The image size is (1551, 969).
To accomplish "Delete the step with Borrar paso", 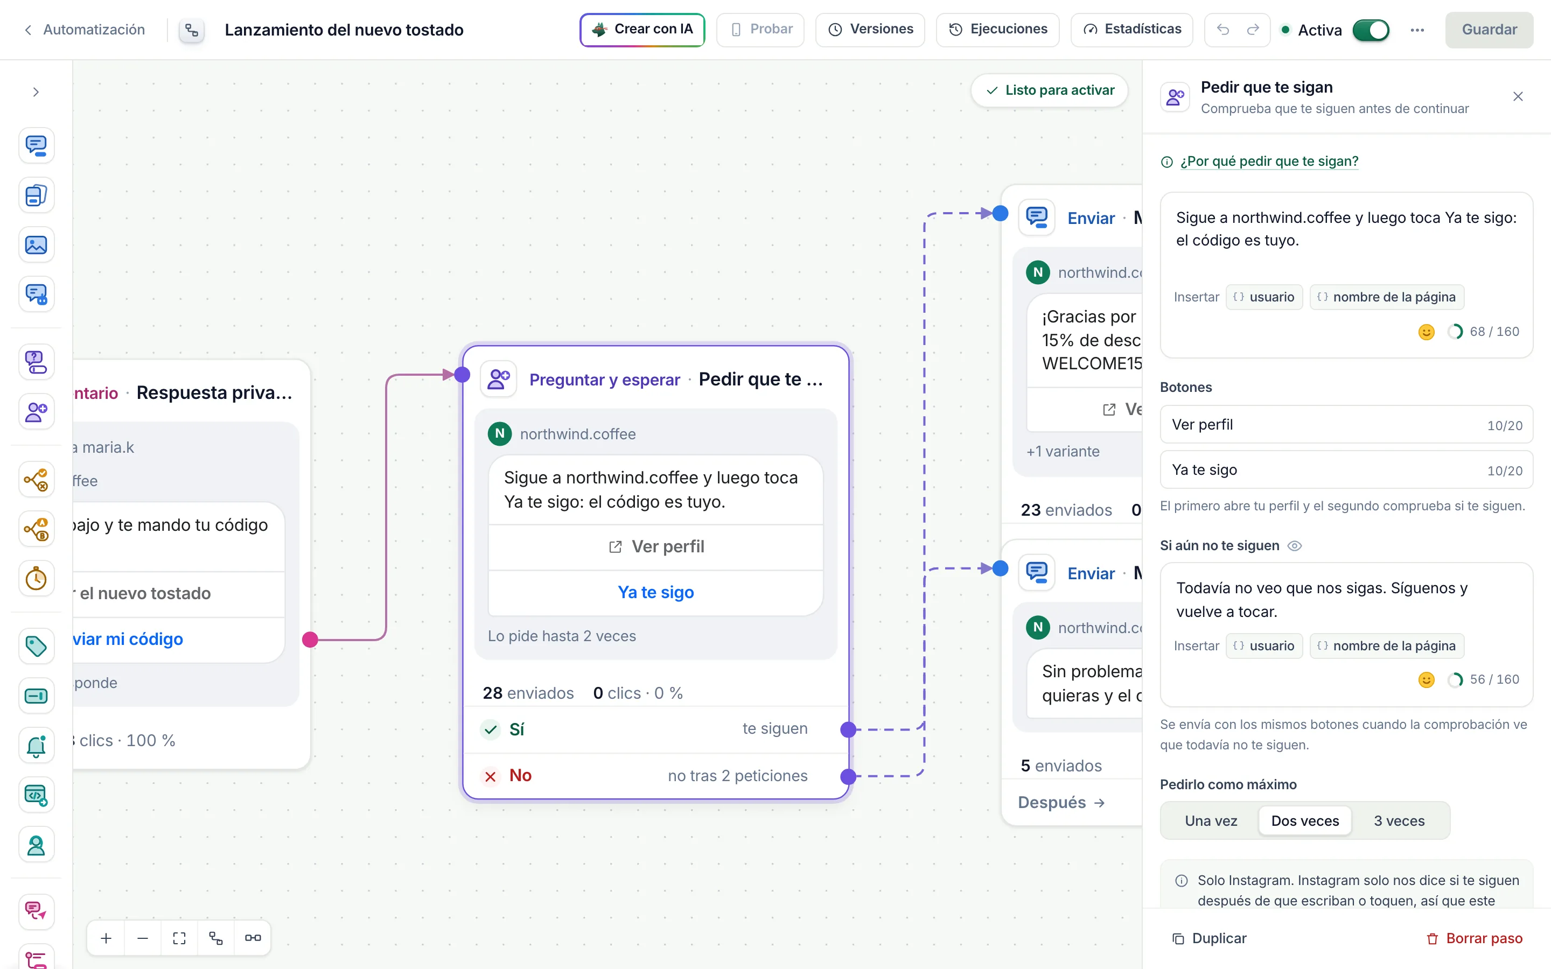I will pyautogui.click(x=1475, y=938).
